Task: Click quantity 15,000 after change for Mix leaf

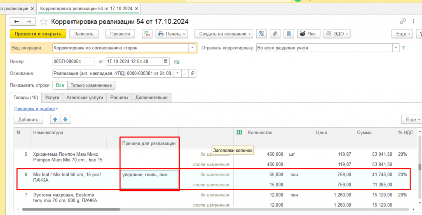Action: 276,185
